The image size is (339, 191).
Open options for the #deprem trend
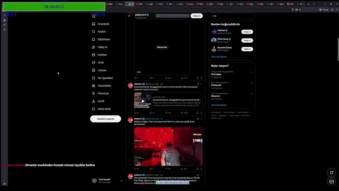[x=252, y=94]
